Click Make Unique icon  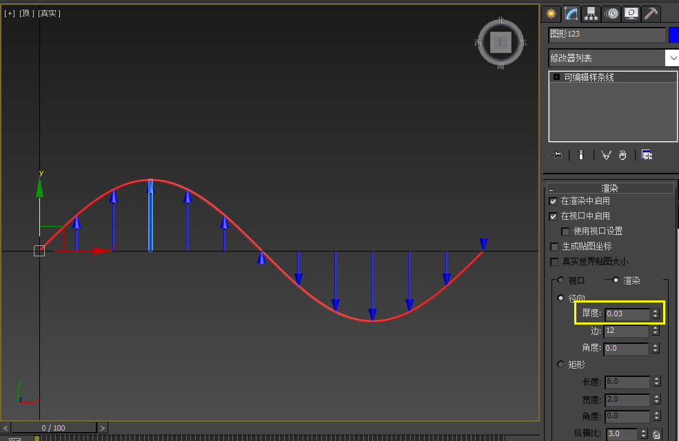pyautogui.click(x=606, y=155)
